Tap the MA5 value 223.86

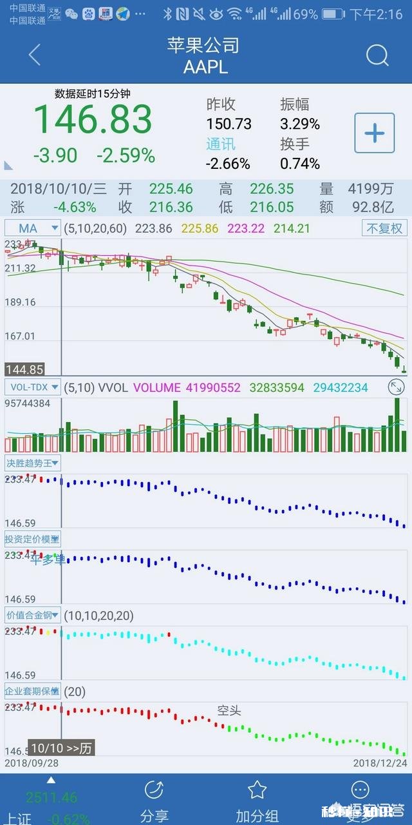(x=154, y=228)
